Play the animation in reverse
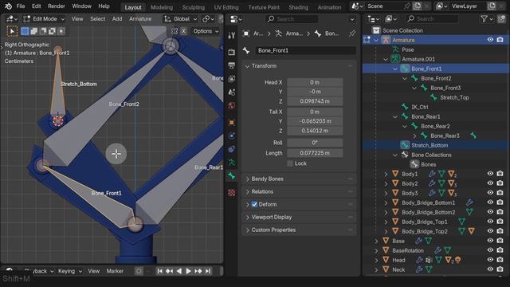The image size is (510, 287). coord(178,271)
